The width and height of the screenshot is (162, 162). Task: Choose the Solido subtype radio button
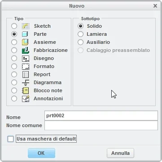click(80, 26)
